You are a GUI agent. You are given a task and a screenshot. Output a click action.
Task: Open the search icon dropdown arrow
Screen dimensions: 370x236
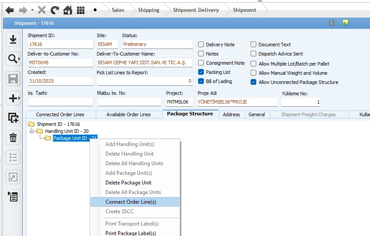pyautogui.click(x=19, y=59)
